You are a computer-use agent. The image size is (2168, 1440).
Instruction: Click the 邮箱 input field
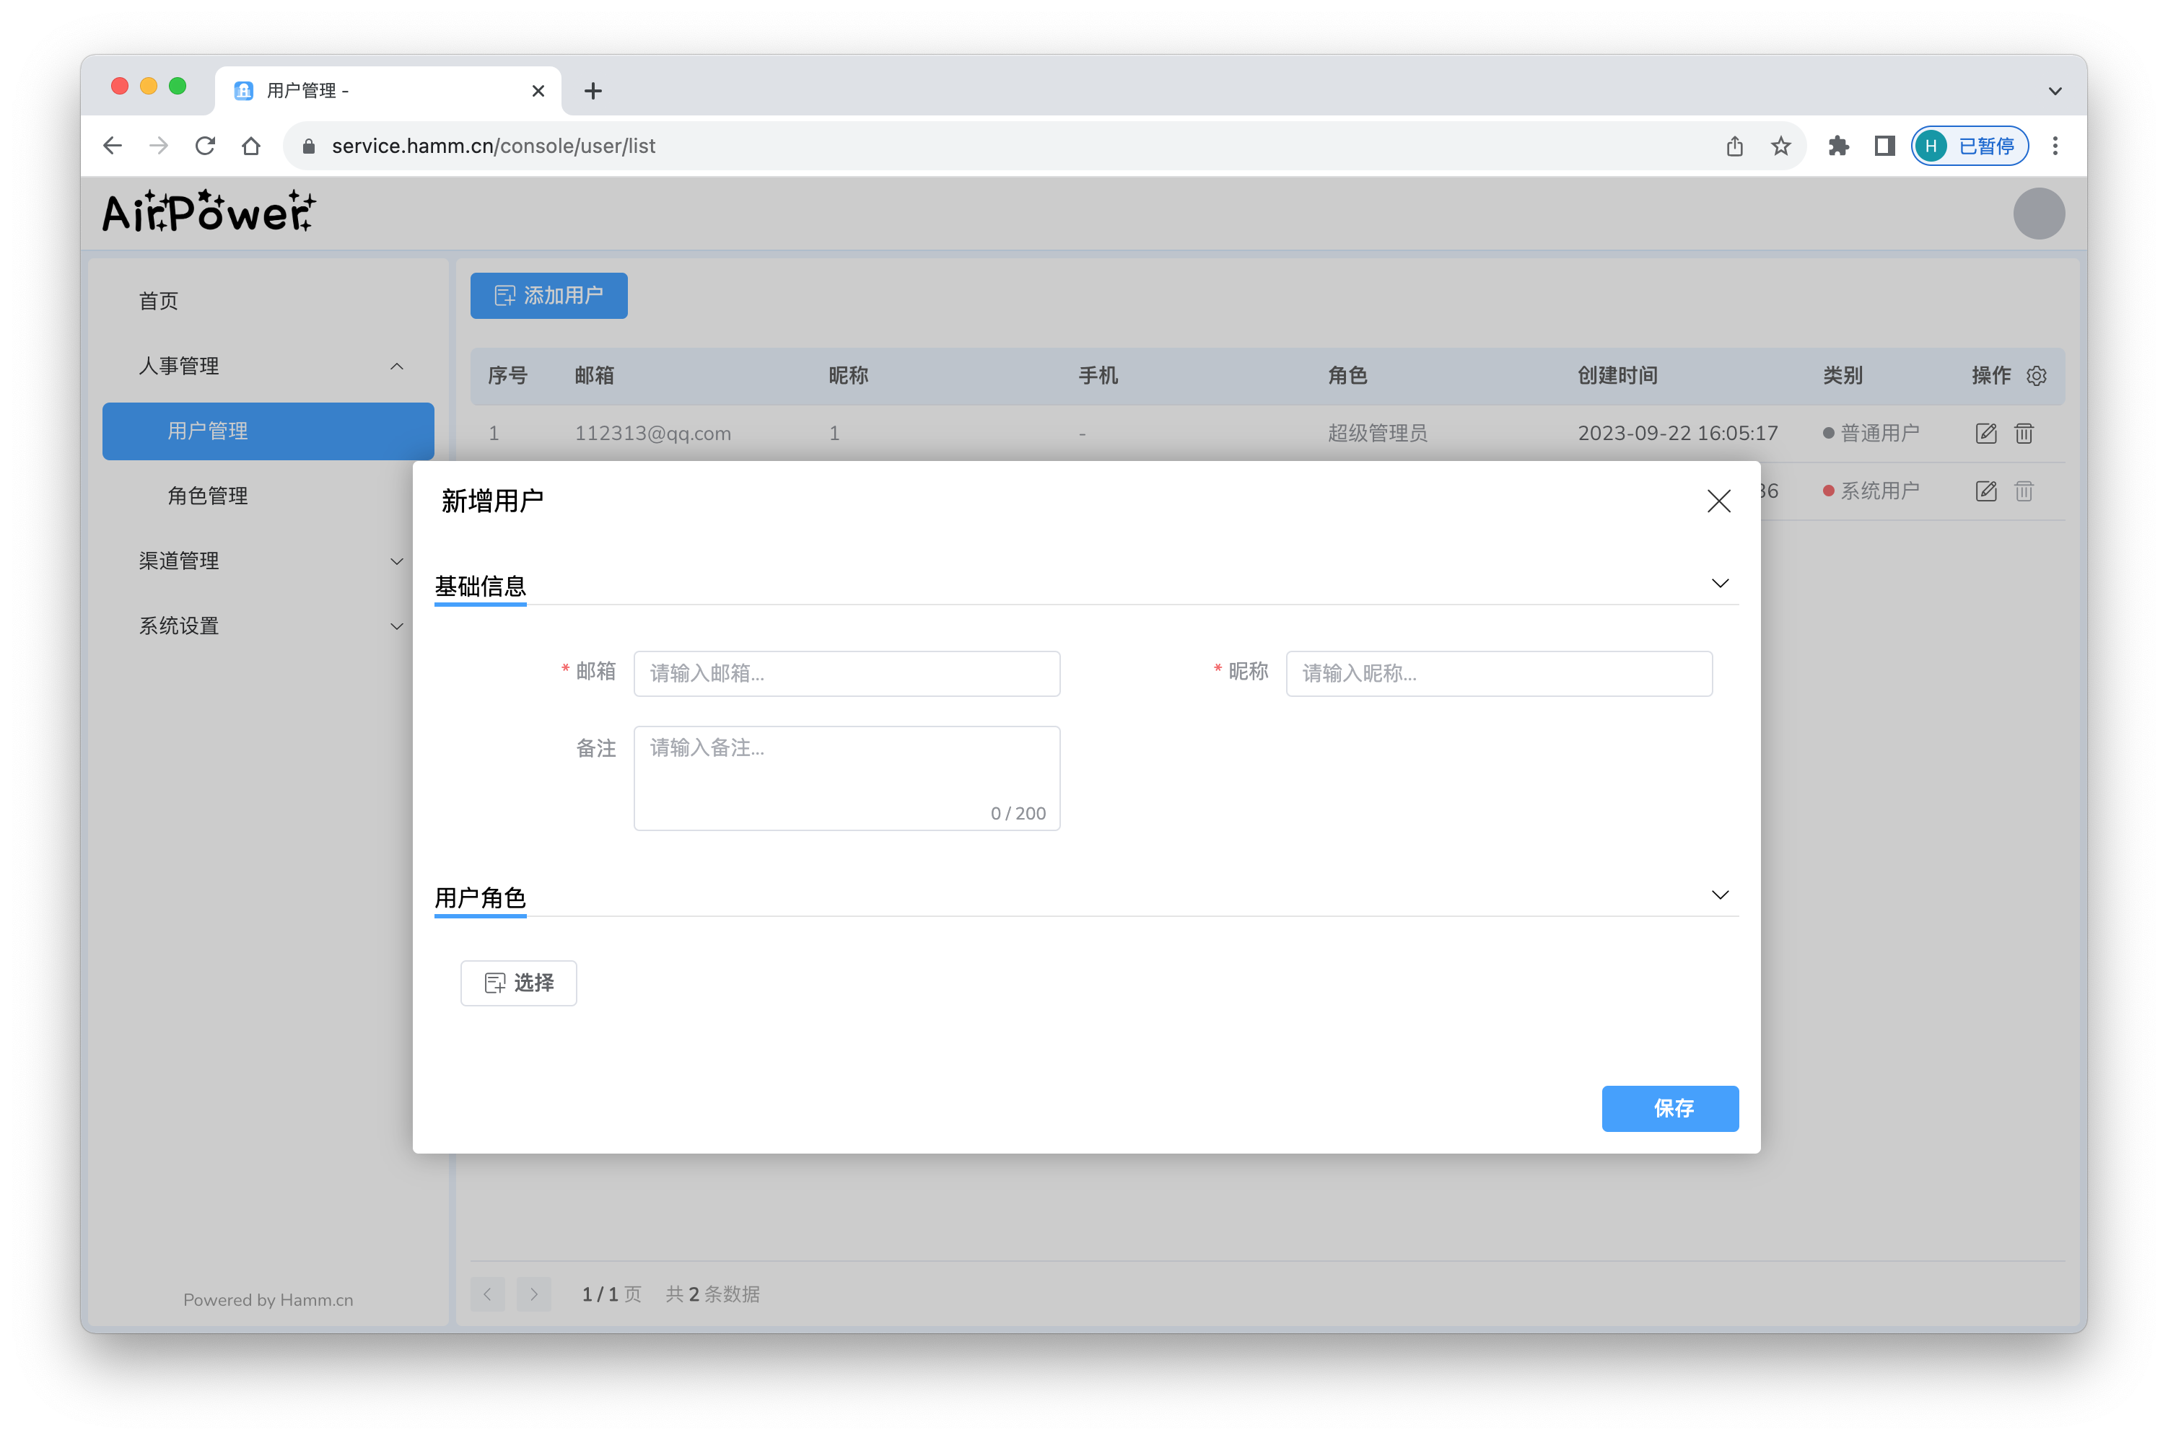[x=846, y=674]
